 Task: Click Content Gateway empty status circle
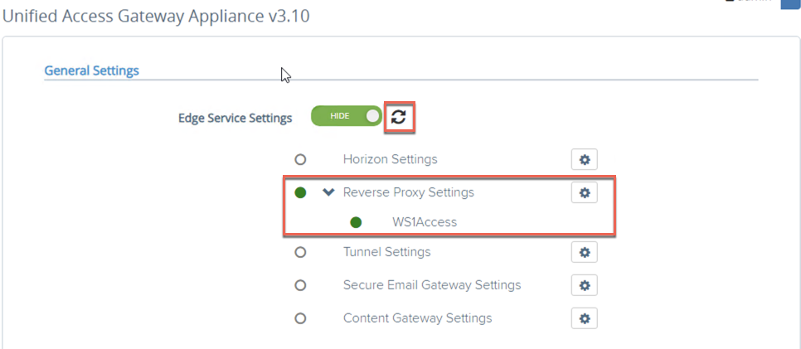tap(300, 318)
